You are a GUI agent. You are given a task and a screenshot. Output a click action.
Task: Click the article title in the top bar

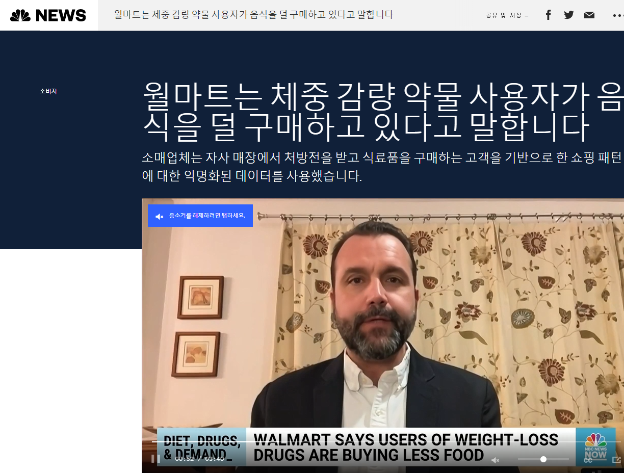click(253, 15)
